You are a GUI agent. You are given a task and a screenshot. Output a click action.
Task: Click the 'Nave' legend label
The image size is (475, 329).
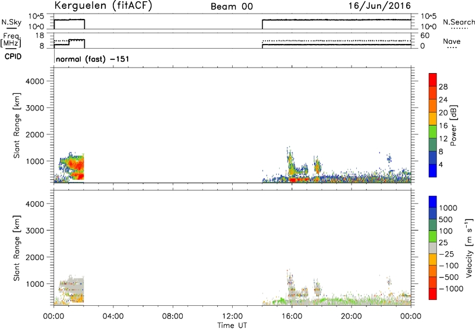[x=452, y=41]
